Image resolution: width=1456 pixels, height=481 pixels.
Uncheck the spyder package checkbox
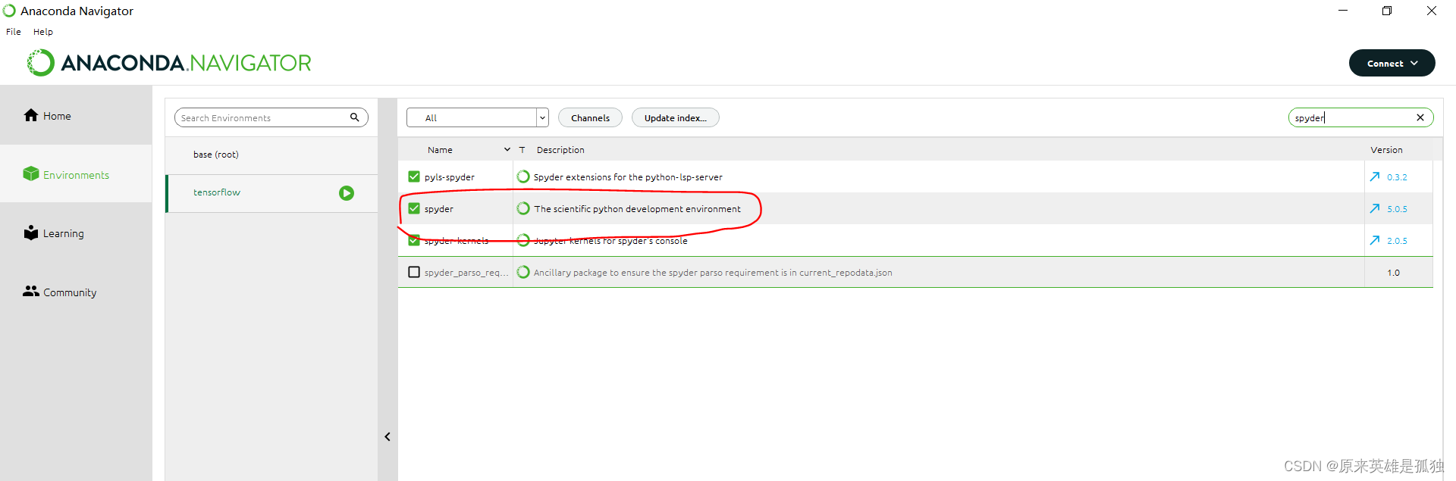(x=414, y=208)
